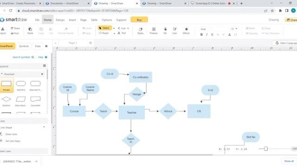Image resolution: width=297 pixels, height=167 pixels.
Task: Expand the downloads item chevron
Action: point(36,161)
